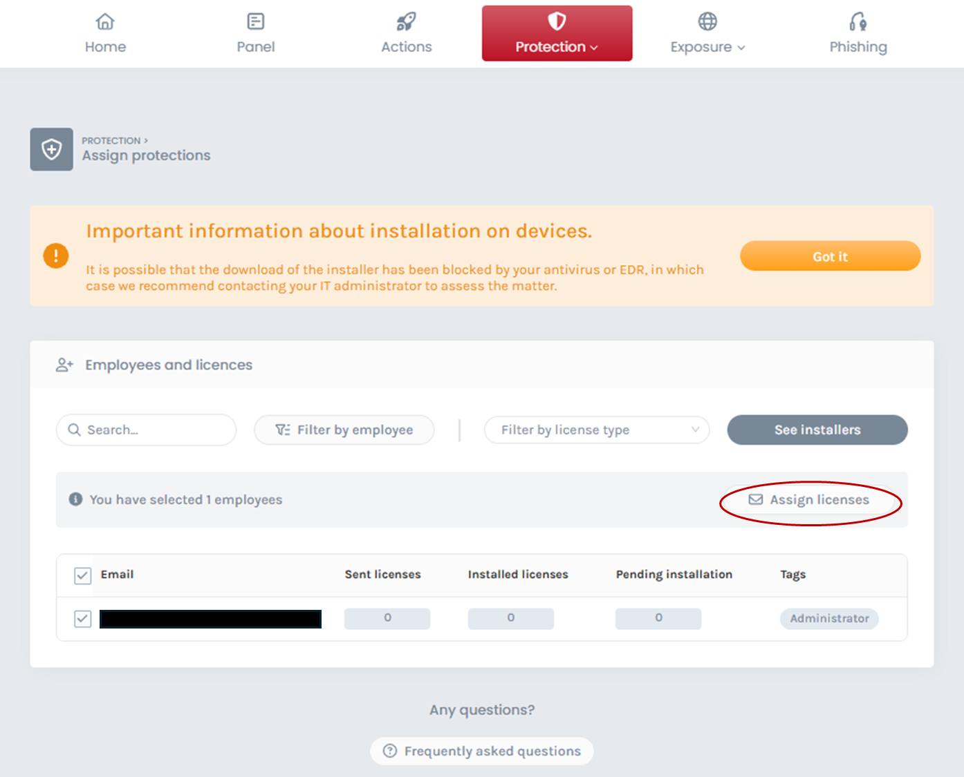Viewport: 964px width, 777px height.
Task: Click the Exposure globe icon
Action: click(707, 22)
